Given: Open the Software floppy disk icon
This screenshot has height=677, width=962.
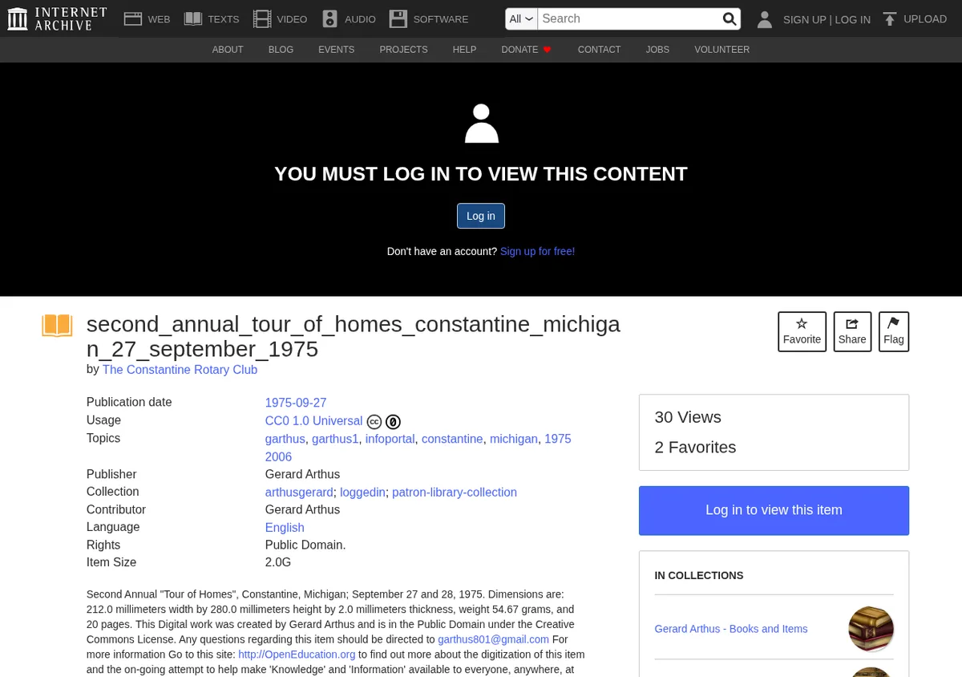Looking at the screenshot, I should pyautogui.click(x=398, y=18).
